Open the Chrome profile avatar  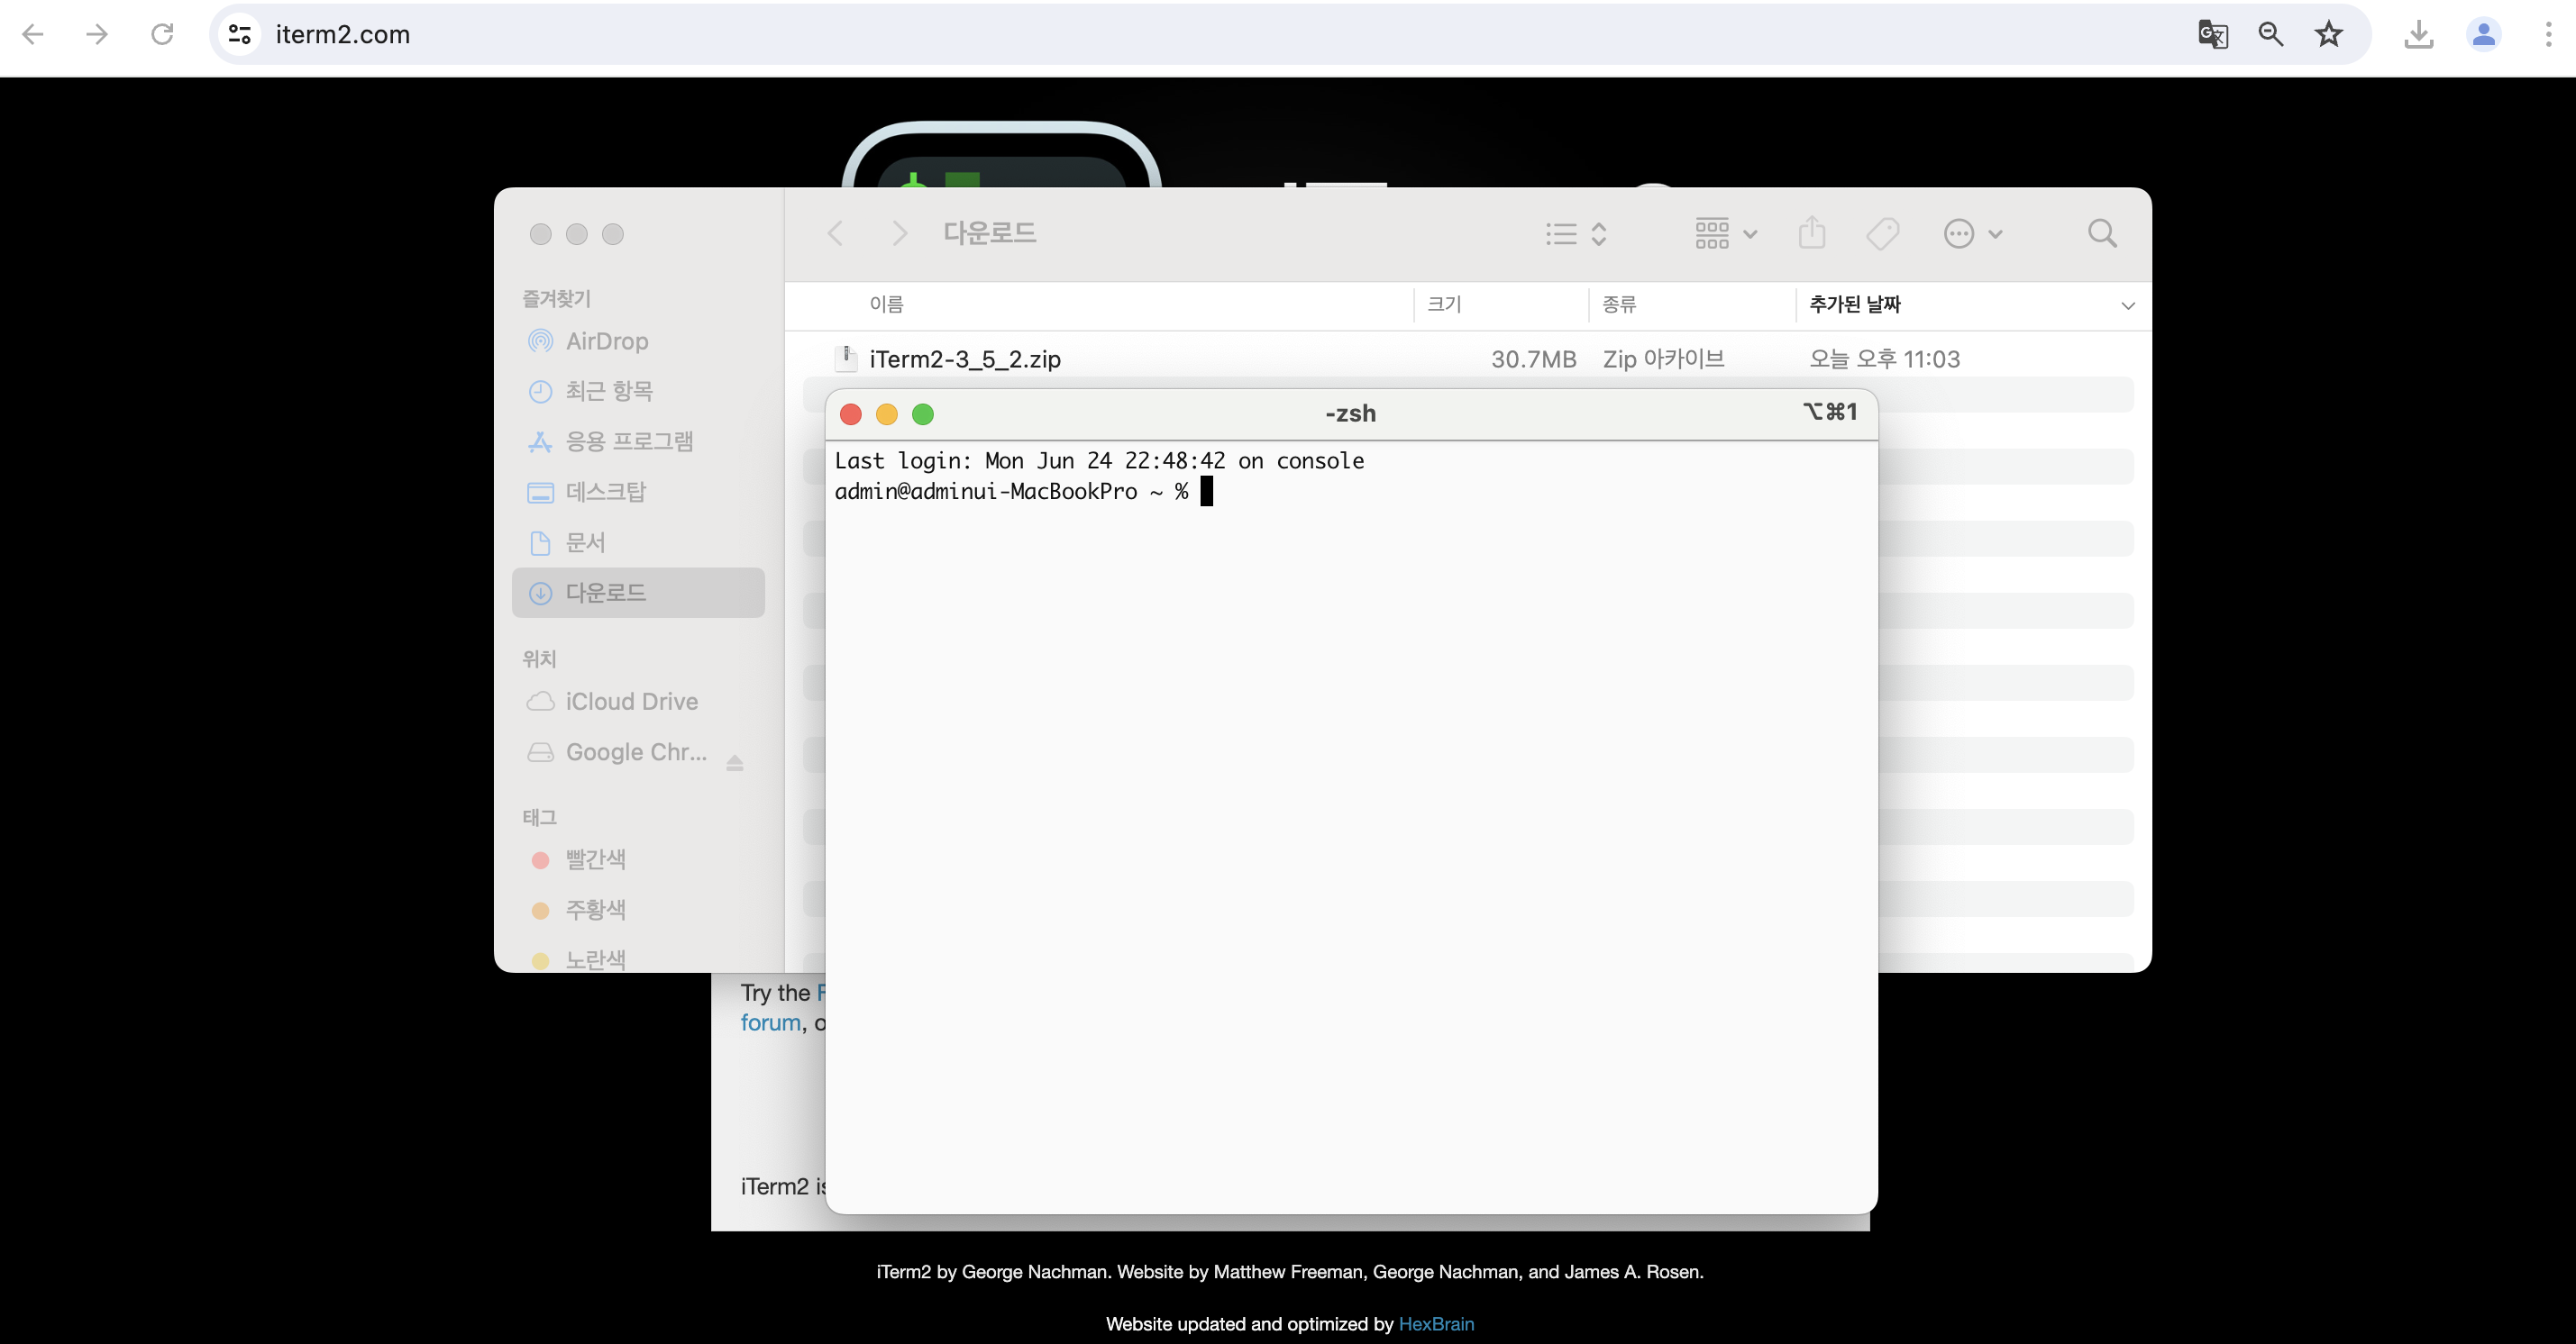point(2484,34)
